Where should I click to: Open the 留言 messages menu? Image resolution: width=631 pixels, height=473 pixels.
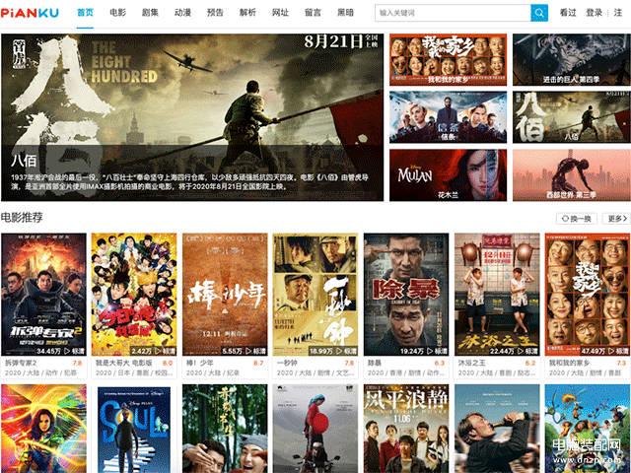(313, 13)
